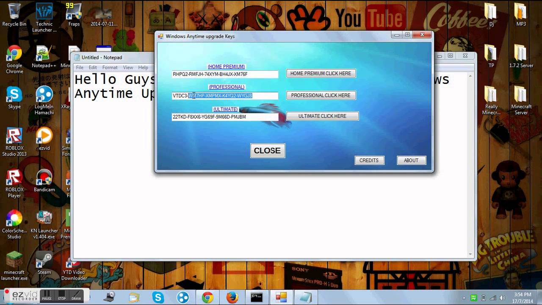Click Notepad scrollbar down arrow
Screen dimensions: 542x305
(x=470, y=254)
